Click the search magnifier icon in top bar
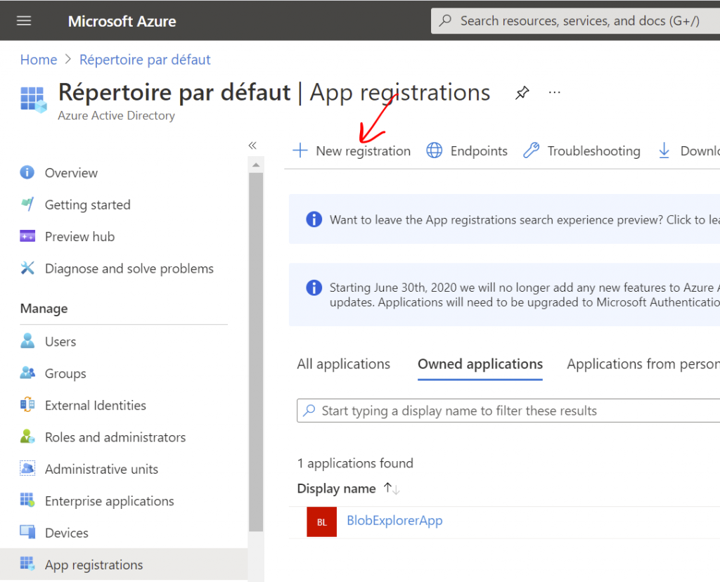720x582 pixels. (445, 20)
